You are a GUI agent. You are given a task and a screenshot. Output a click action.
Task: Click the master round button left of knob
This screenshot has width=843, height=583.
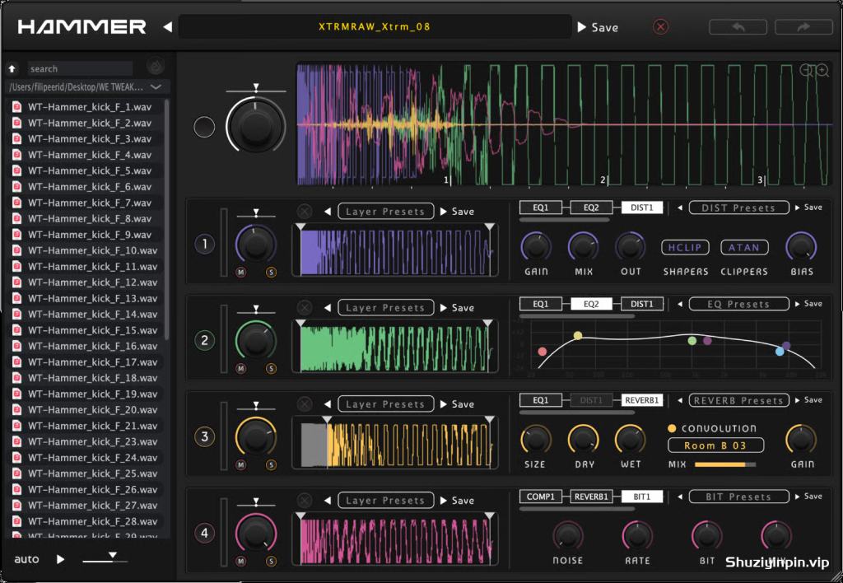[x=204, y=127]
